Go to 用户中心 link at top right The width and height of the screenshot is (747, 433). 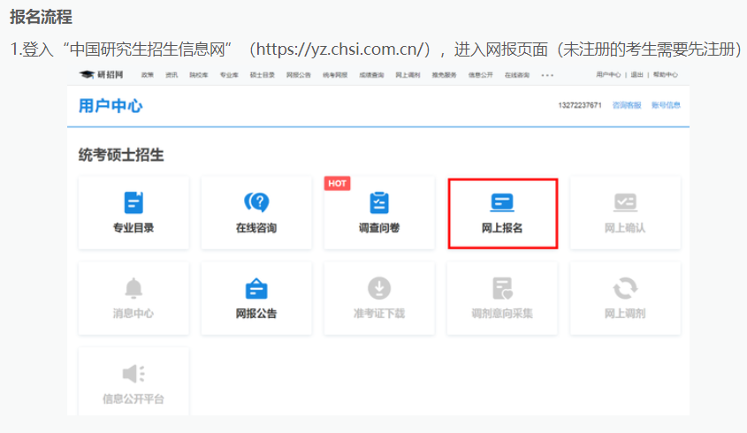click(x=608, y=75)
